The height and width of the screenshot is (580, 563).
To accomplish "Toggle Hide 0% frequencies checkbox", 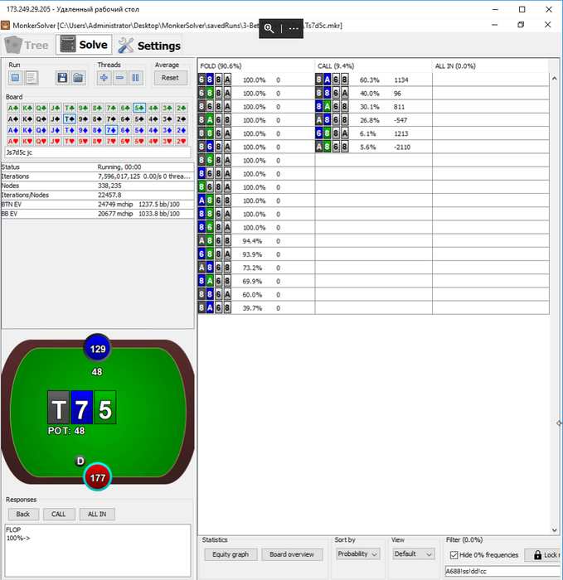I will coord(454,555).
